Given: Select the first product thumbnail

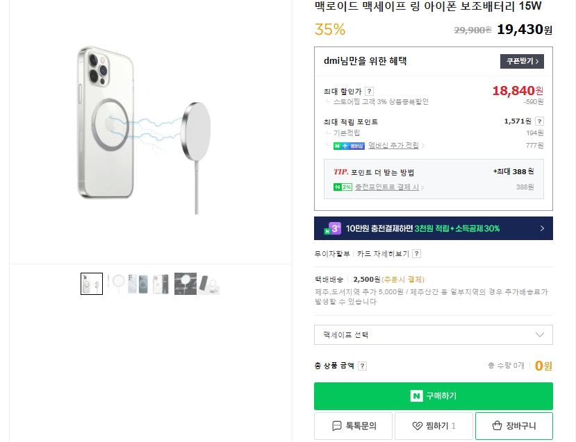Looking at the screenshot, I should tap(92, 284).
